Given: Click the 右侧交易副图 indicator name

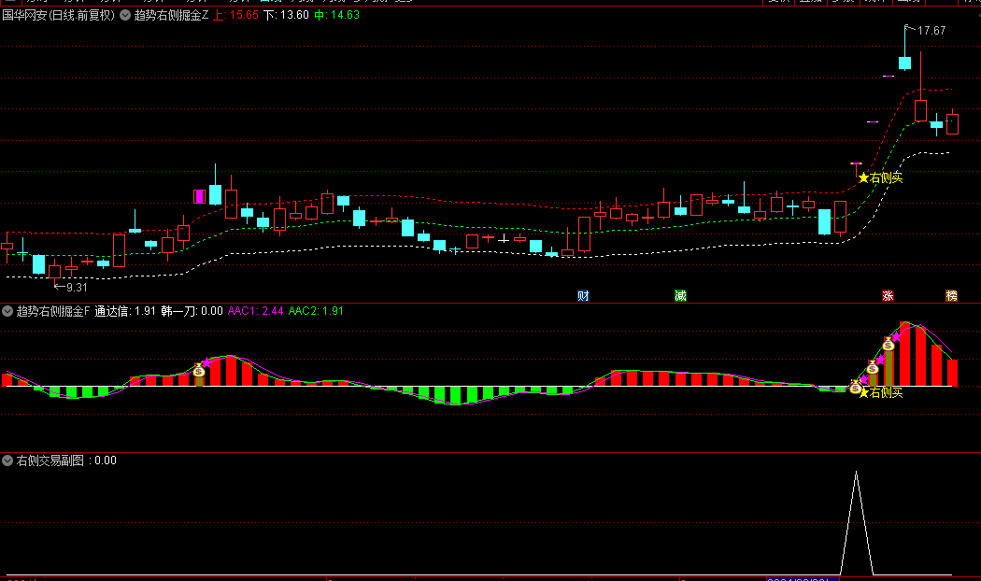Looking at the screenshot, I should click(x=50, y=461).
